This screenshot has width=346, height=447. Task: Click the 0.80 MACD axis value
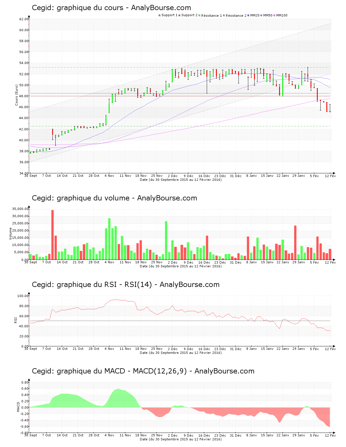coord(25,382)
